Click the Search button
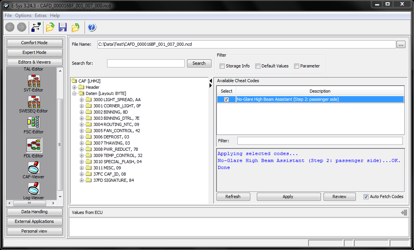Viewport: 414px width, 250px height. pos(199,63)
